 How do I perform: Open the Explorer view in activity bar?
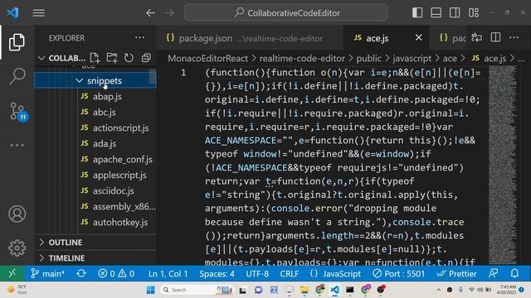(17, 42)
